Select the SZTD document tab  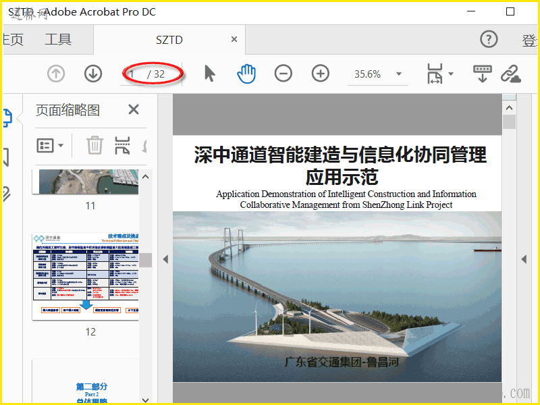pos(169,40)
